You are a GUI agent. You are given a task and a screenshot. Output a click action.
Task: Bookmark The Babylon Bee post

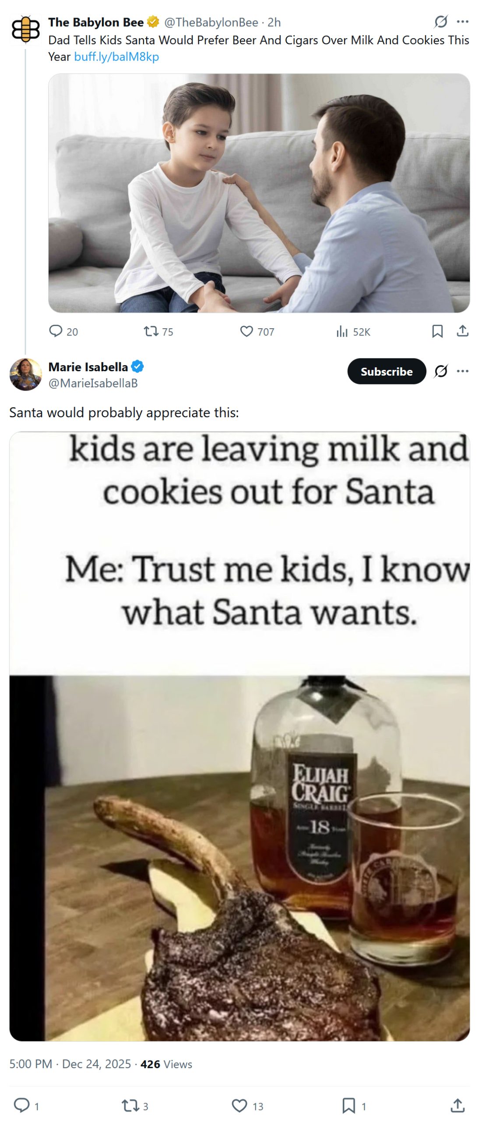pyautogui.click(x=437, y=331)
